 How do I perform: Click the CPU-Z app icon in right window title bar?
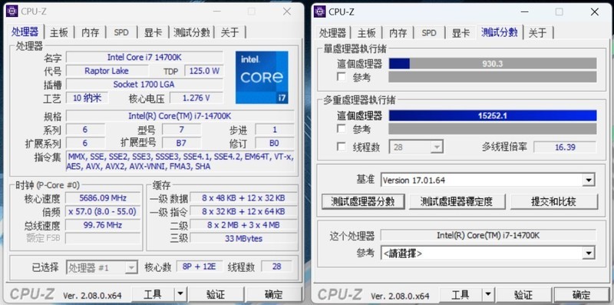(320, 12)
